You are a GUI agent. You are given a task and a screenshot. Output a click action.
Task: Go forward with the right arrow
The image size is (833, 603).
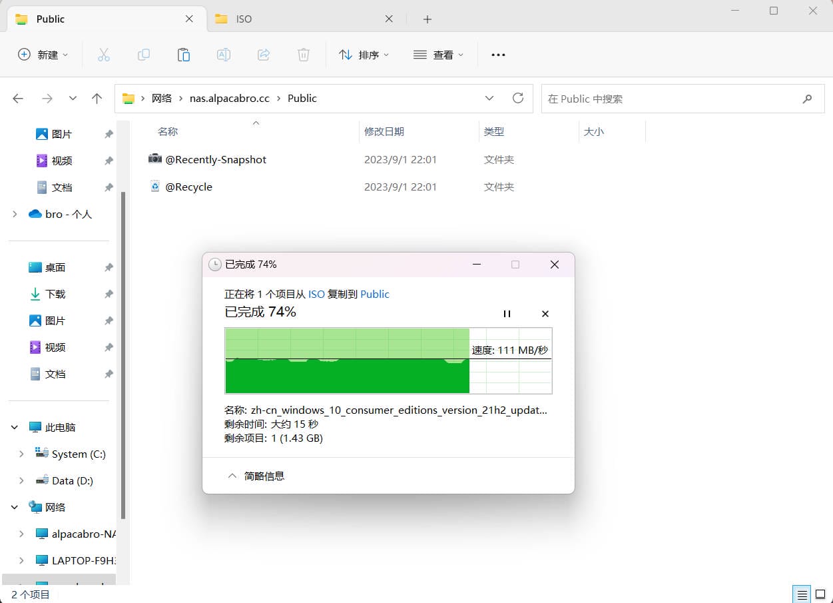point(47,99)
